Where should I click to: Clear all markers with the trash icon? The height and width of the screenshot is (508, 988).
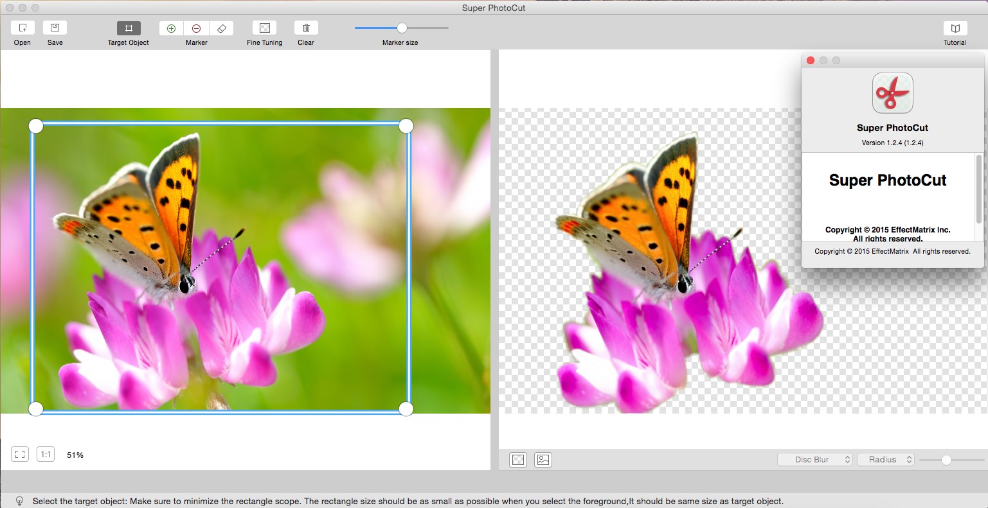point(305,28)
